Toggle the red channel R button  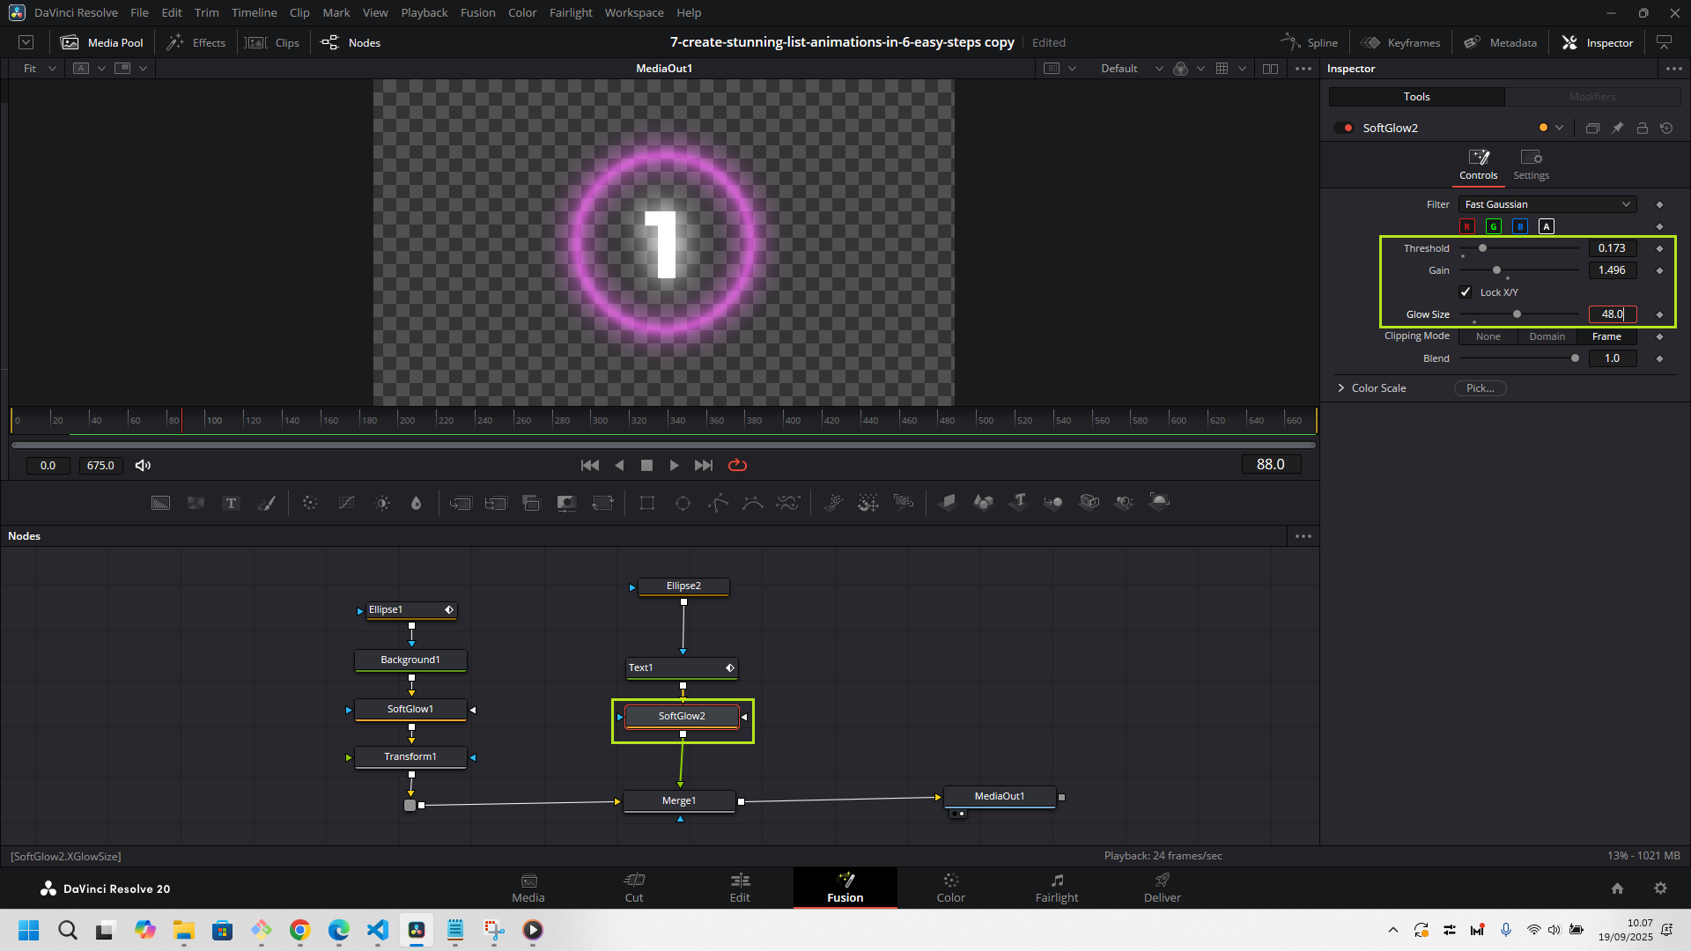click(1467, 226)
